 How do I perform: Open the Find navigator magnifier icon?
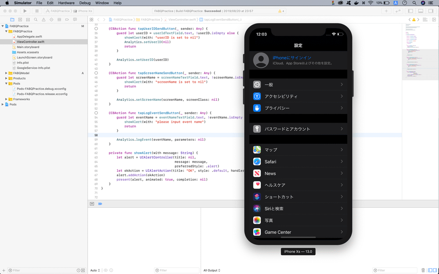click(x=36, y=20)
